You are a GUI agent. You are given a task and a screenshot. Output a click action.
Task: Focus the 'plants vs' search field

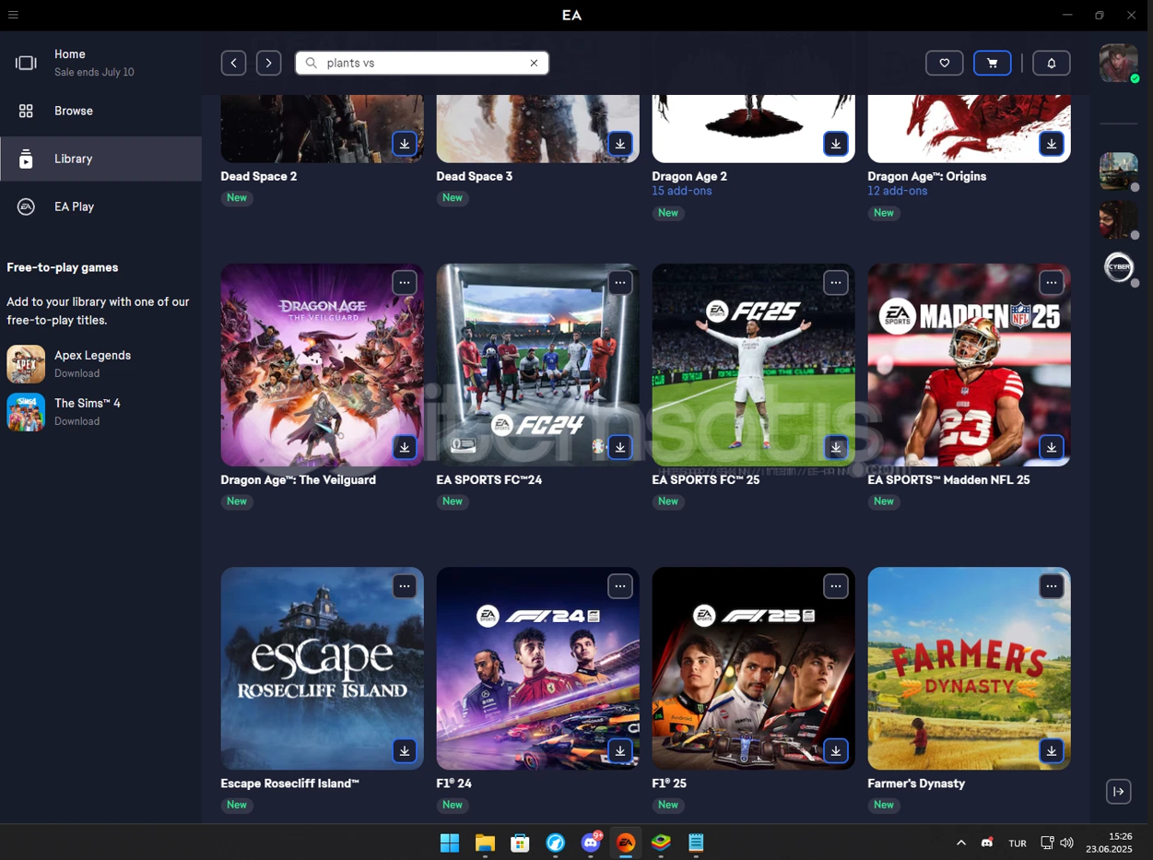point(422,63)
